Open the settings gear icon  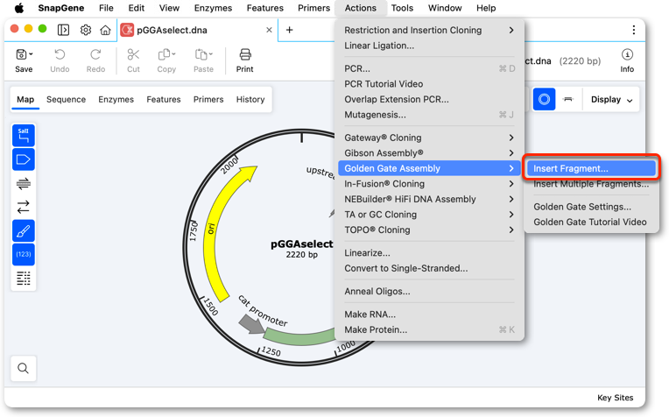tap(86, 30)
